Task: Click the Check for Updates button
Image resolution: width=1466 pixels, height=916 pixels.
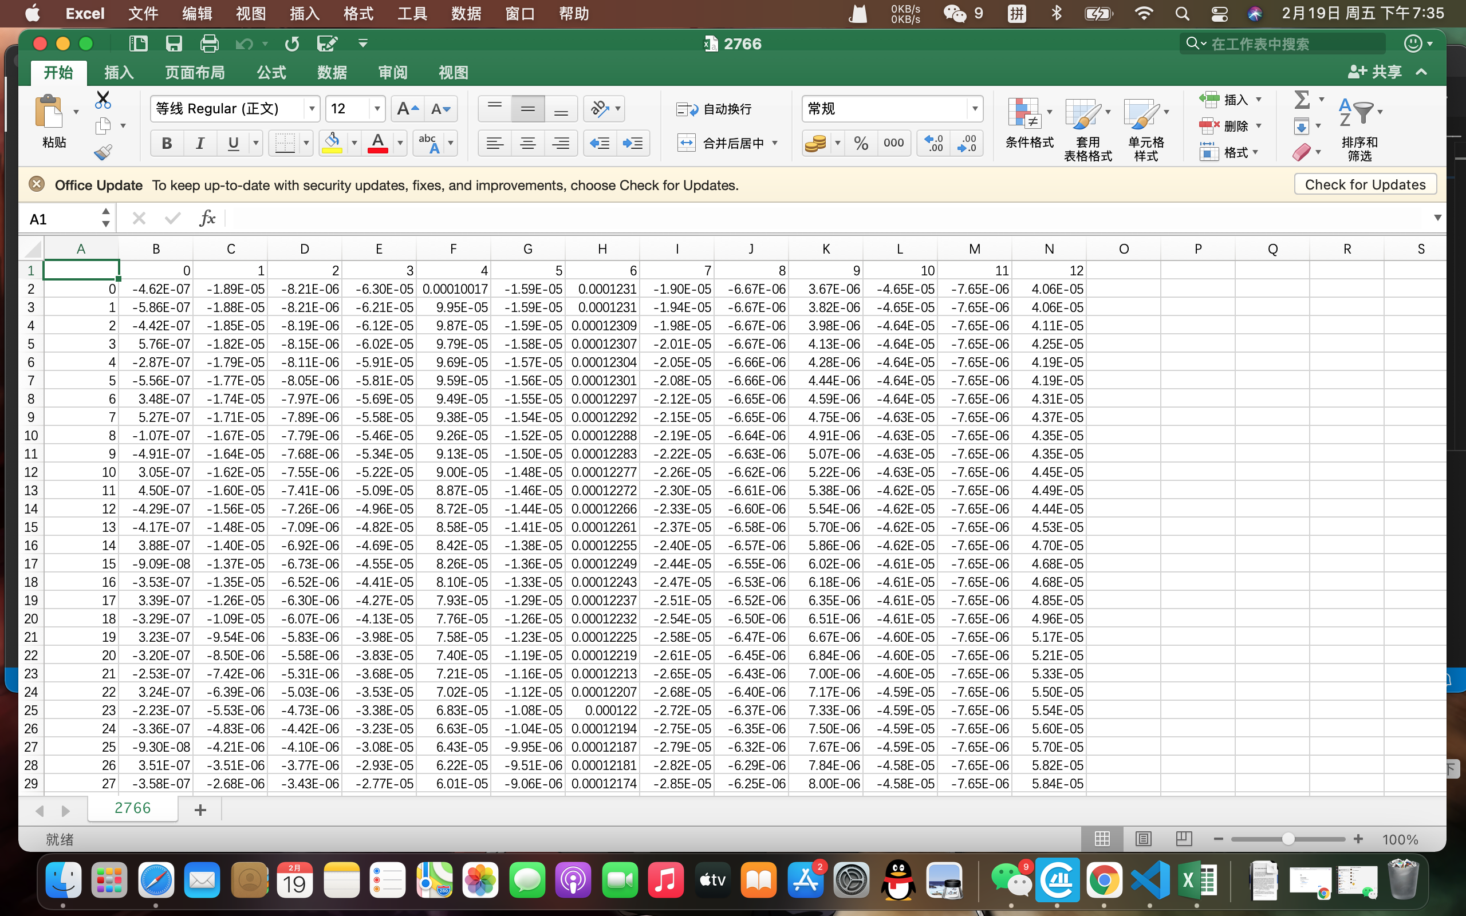Action: (x=1364, y=184)
